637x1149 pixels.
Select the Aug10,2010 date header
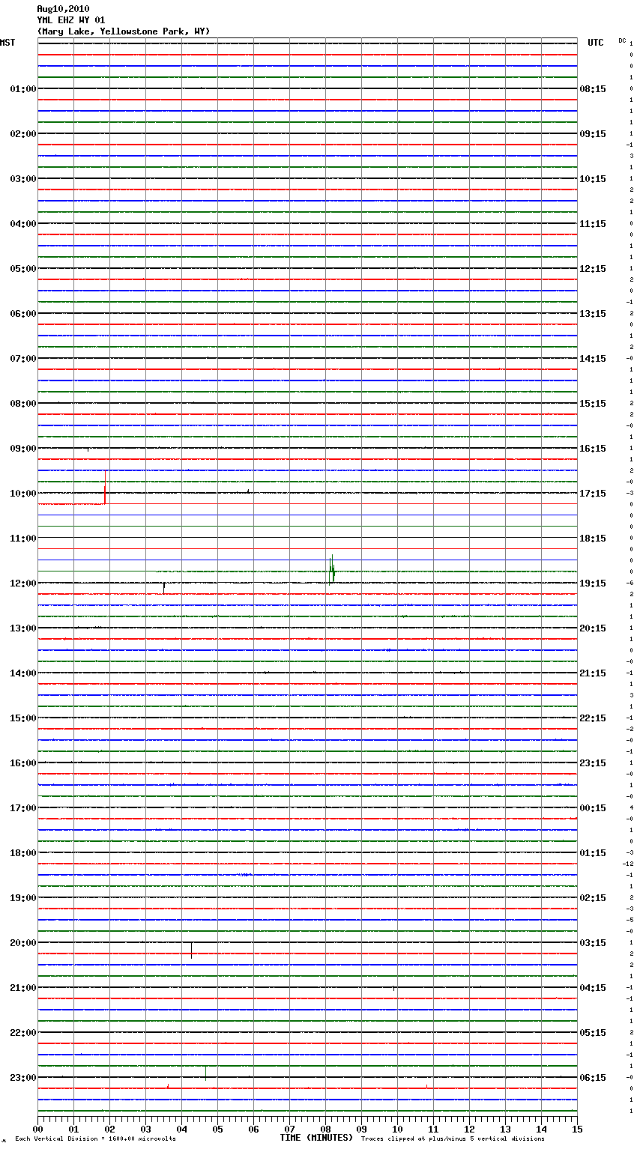(x=63, y=9)
